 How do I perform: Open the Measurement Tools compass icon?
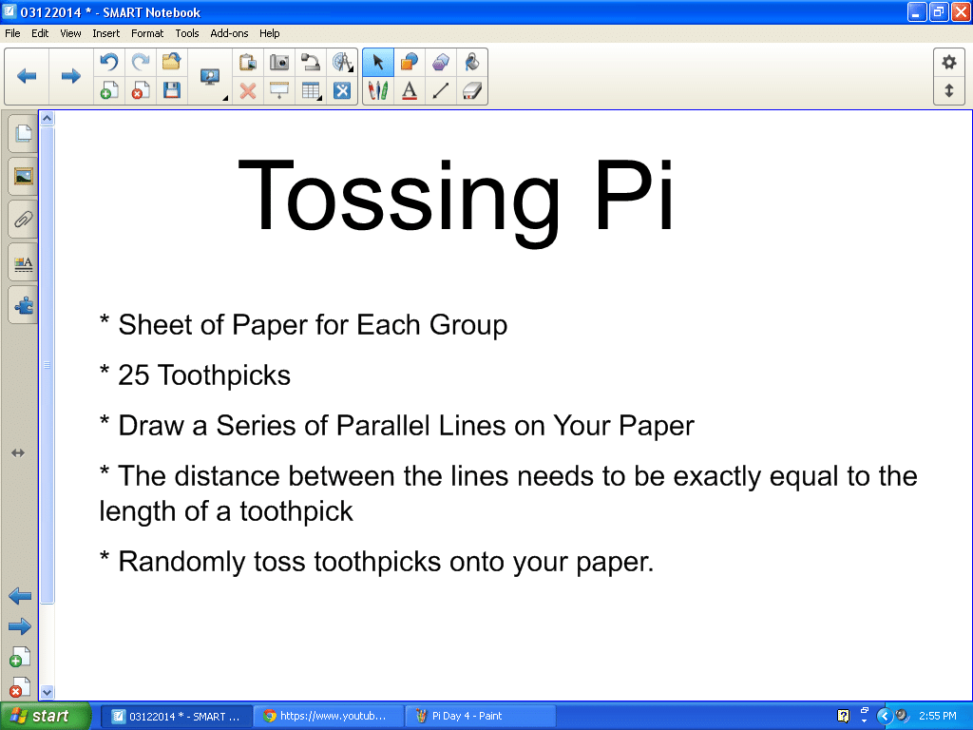point(342,62)
